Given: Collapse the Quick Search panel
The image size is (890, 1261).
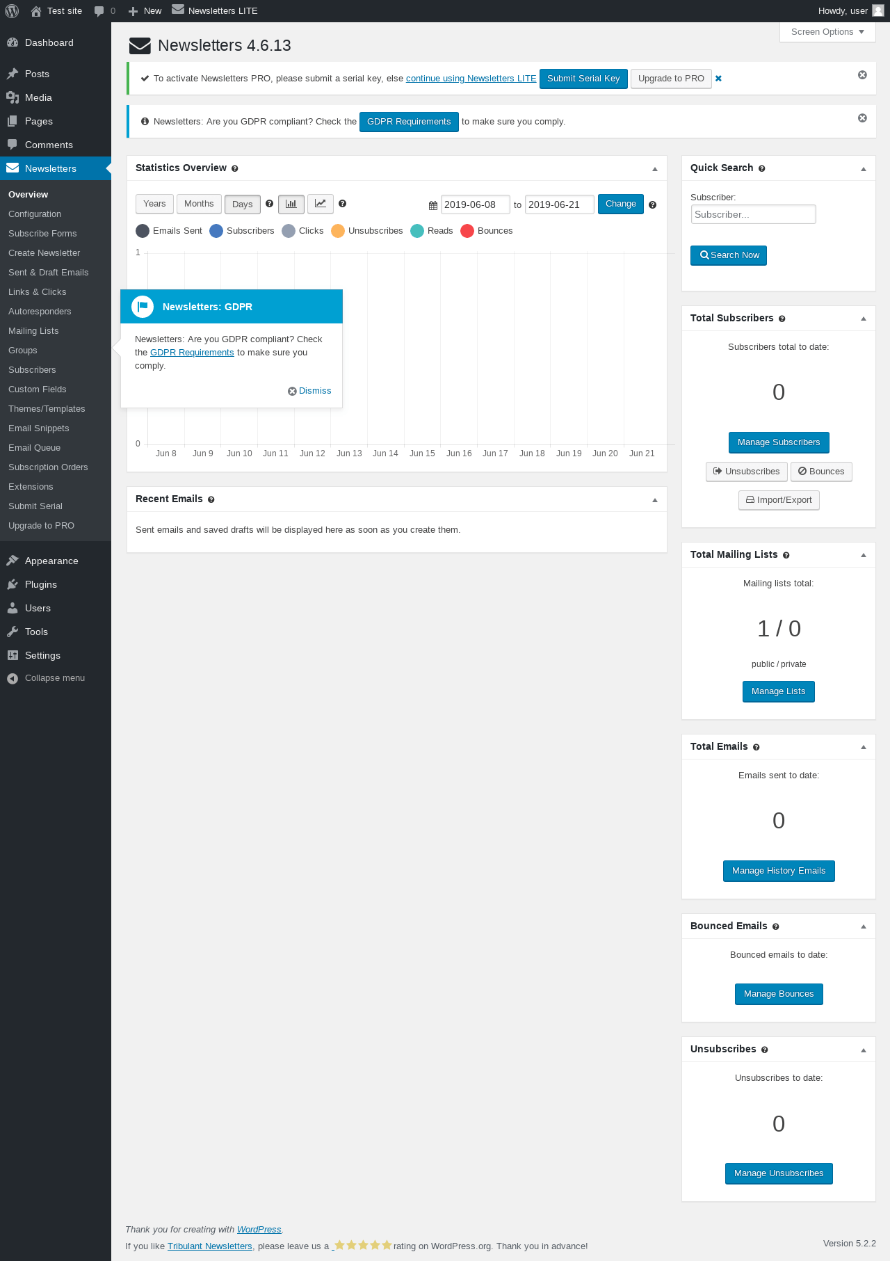Looking at the screenshot, I should pos(864,169).
